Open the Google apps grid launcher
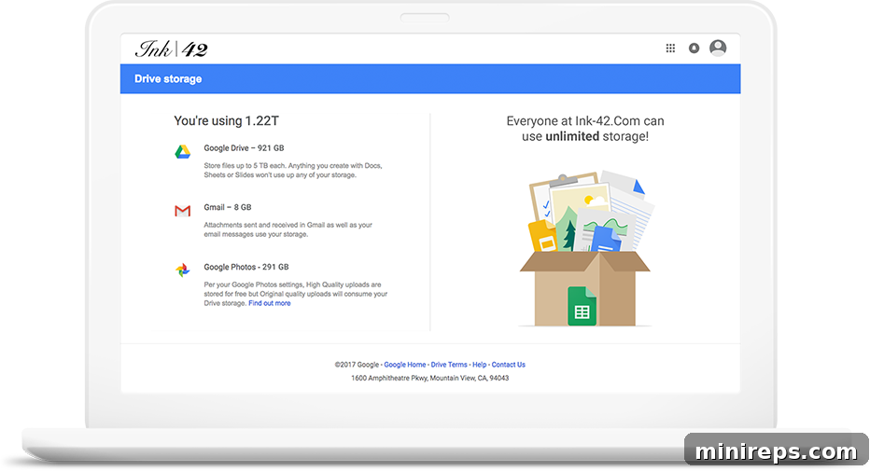 670,48
